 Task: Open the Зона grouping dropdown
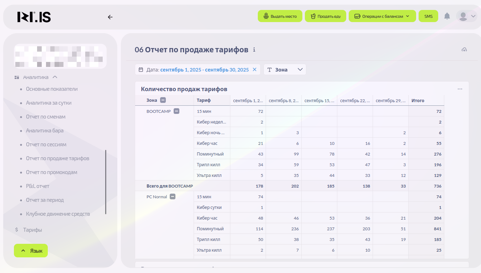tap(285, 70)
